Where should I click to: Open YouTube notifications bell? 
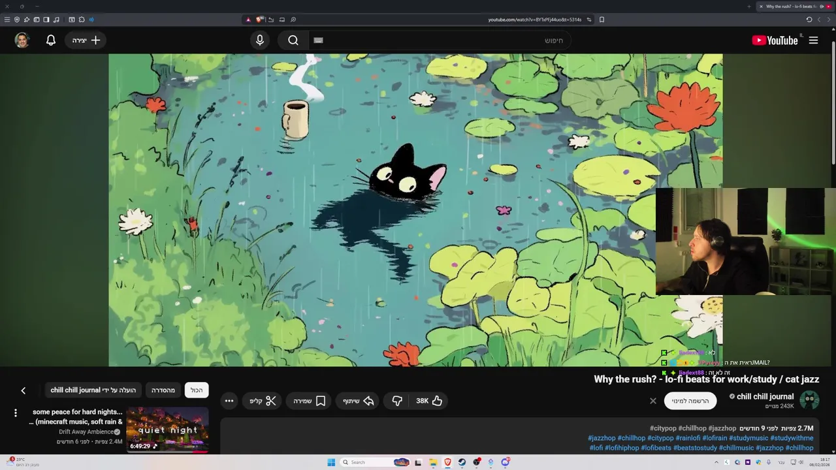pos(51,40)
